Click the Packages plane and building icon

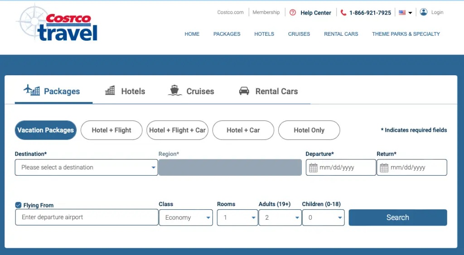coord(32,90)
